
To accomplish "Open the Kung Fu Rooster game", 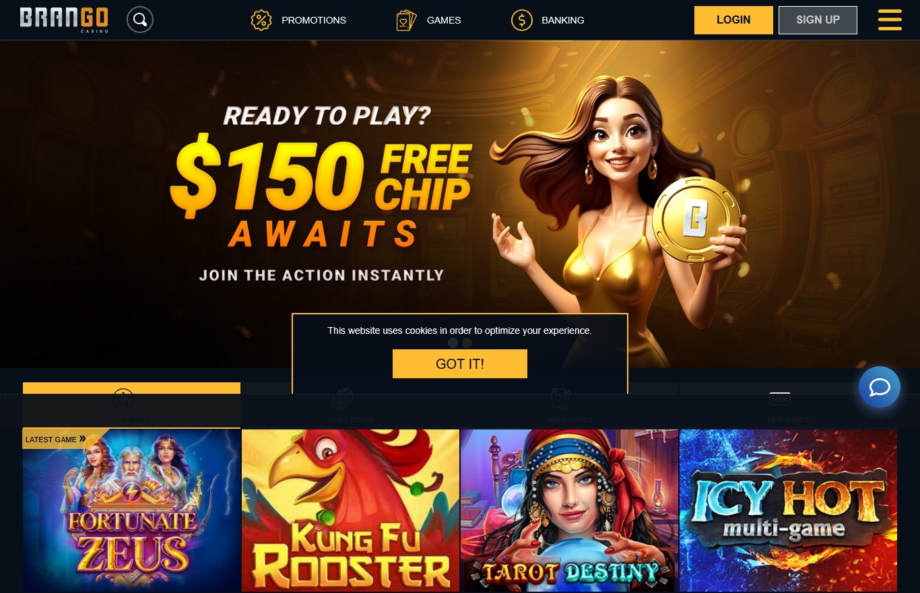I will [x=350, y=511].
